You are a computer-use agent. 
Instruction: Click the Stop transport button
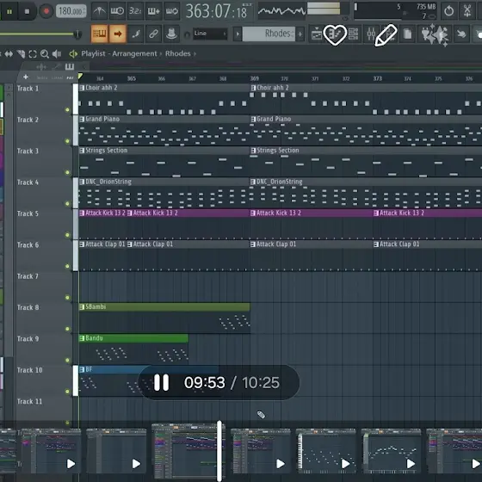(x=27, y=11)
